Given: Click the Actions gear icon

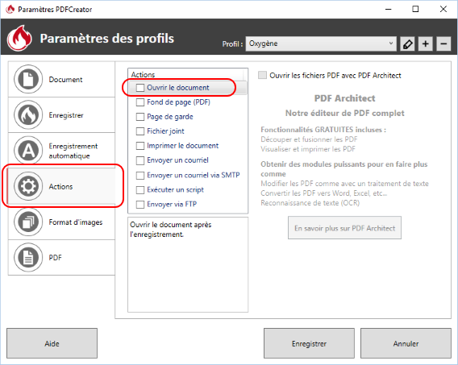Looking at the screenshot, I should coord(28,186).
